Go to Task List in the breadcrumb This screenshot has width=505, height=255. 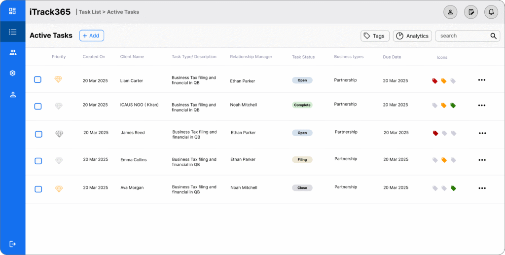click(89, 12)
